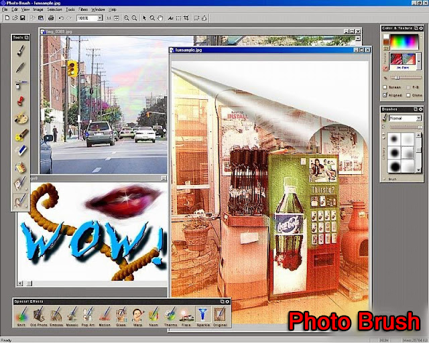Enable the Clone checkbox

pyautogui.click(x=408, y=95)
